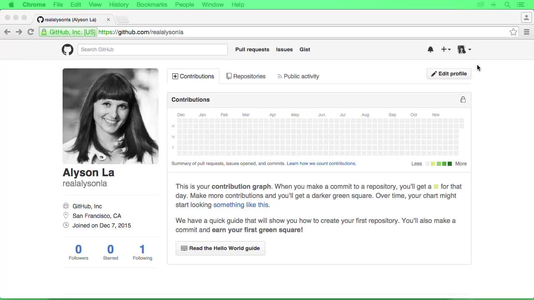Open macOS notification center icon

click(x=521, y=5)
